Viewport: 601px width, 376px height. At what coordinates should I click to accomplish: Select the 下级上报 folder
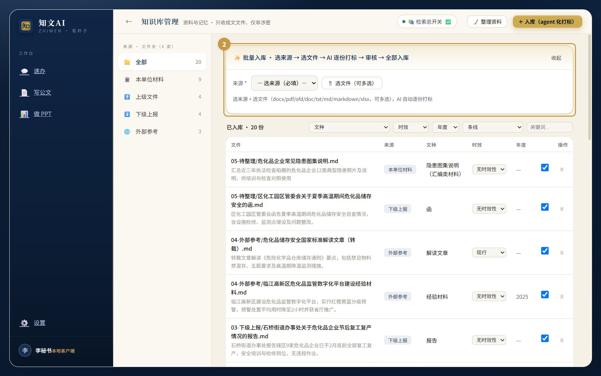(162, 114)
